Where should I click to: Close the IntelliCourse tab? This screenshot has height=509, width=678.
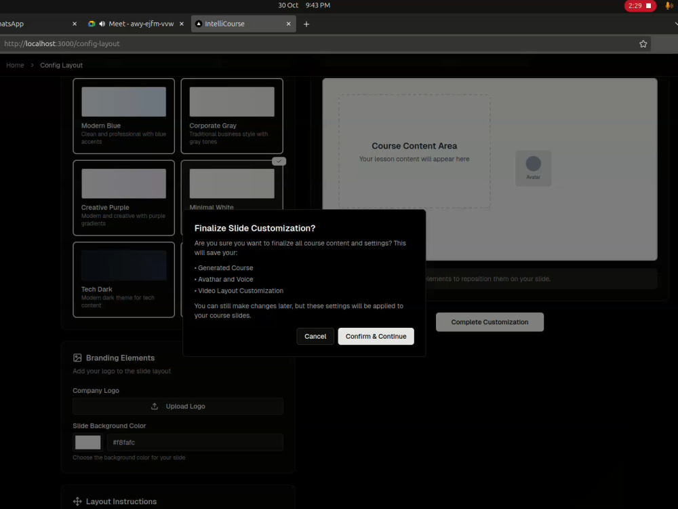288,24
